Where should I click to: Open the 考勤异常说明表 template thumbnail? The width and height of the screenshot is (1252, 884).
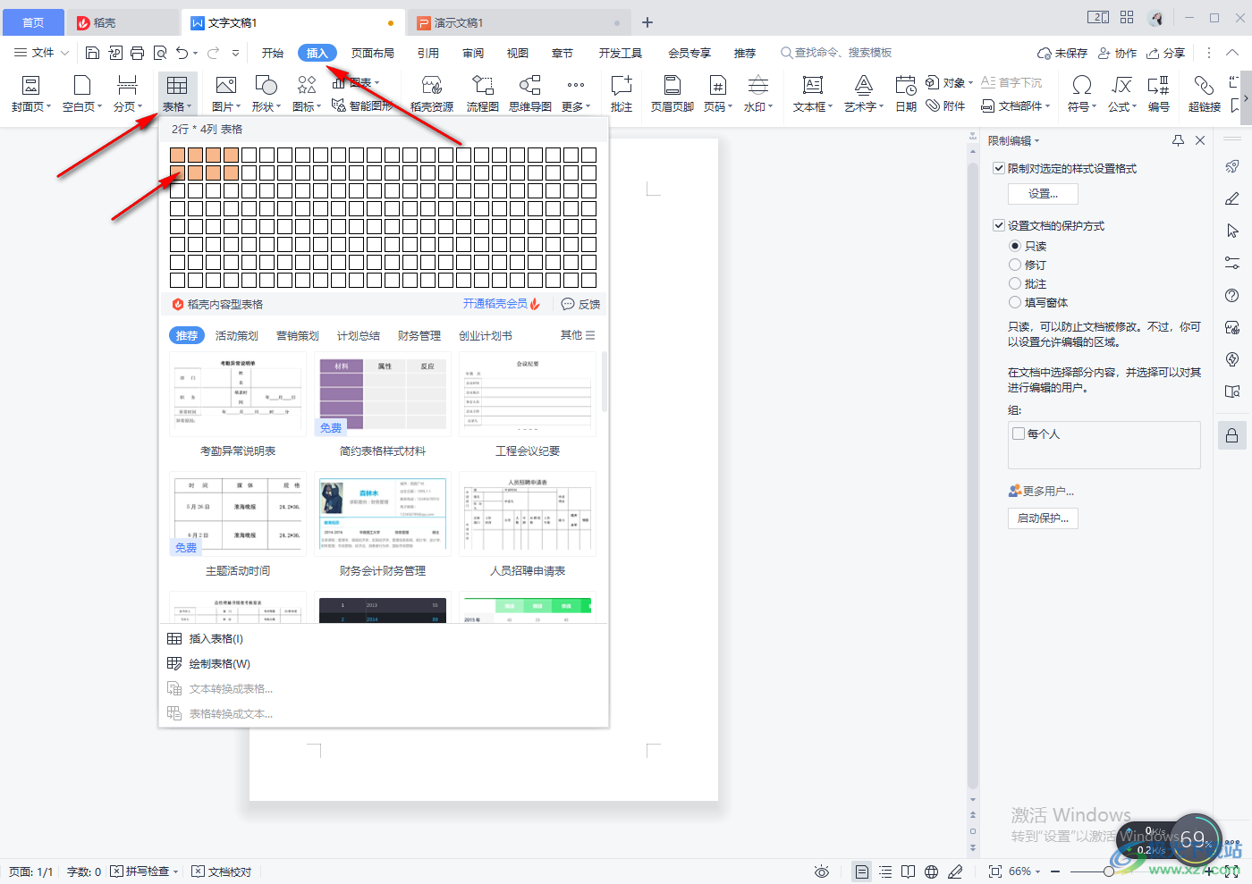(x=238, y=394)
